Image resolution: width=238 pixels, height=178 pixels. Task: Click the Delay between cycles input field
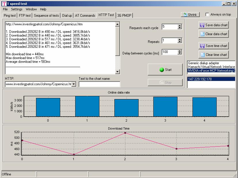tap(170, 52)
